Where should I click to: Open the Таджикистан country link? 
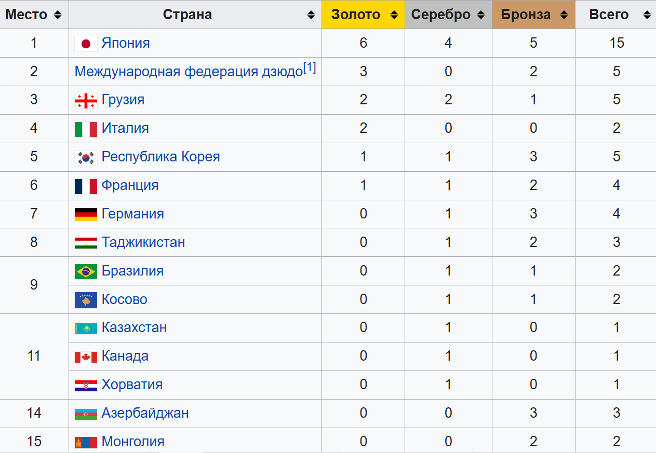pos(143,242)
